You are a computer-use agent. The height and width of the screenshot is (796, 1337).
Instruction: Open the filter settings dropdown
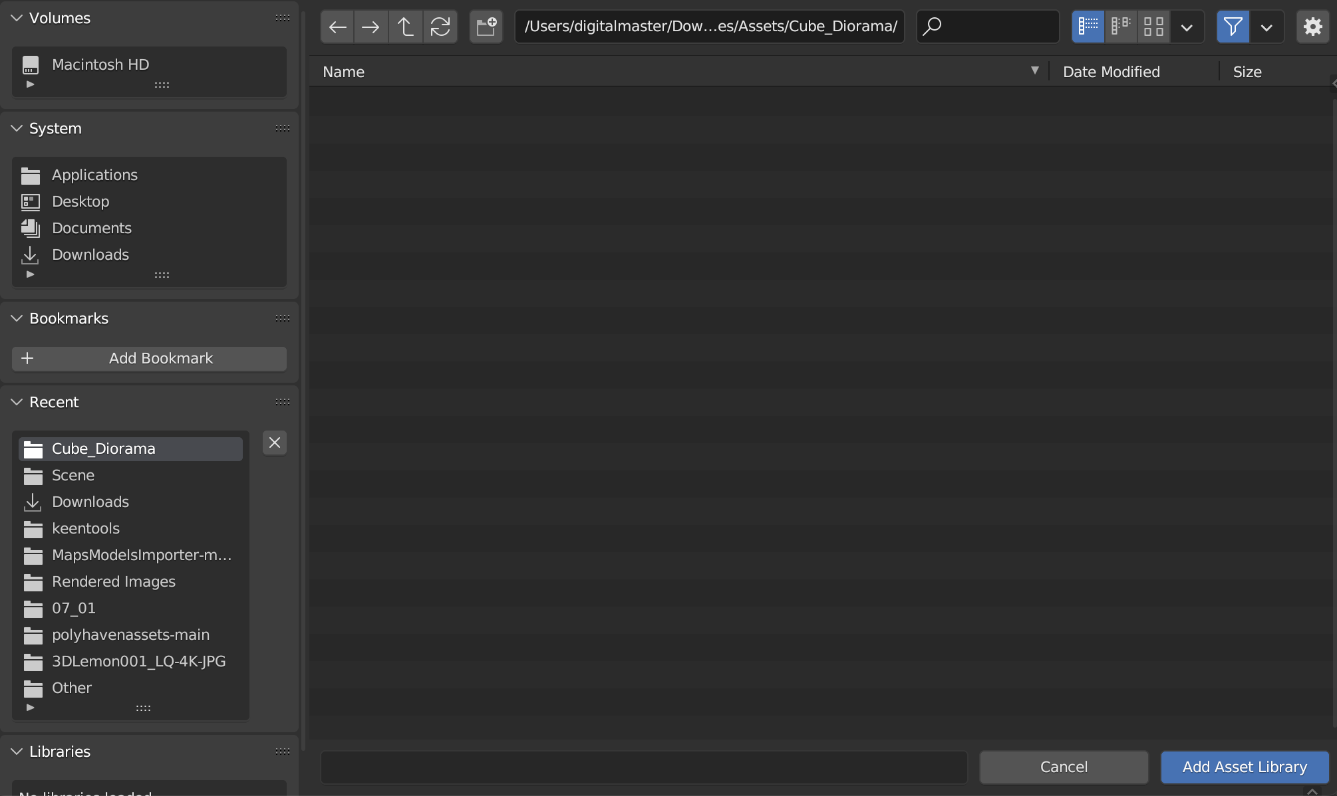tap(1267, 27)
